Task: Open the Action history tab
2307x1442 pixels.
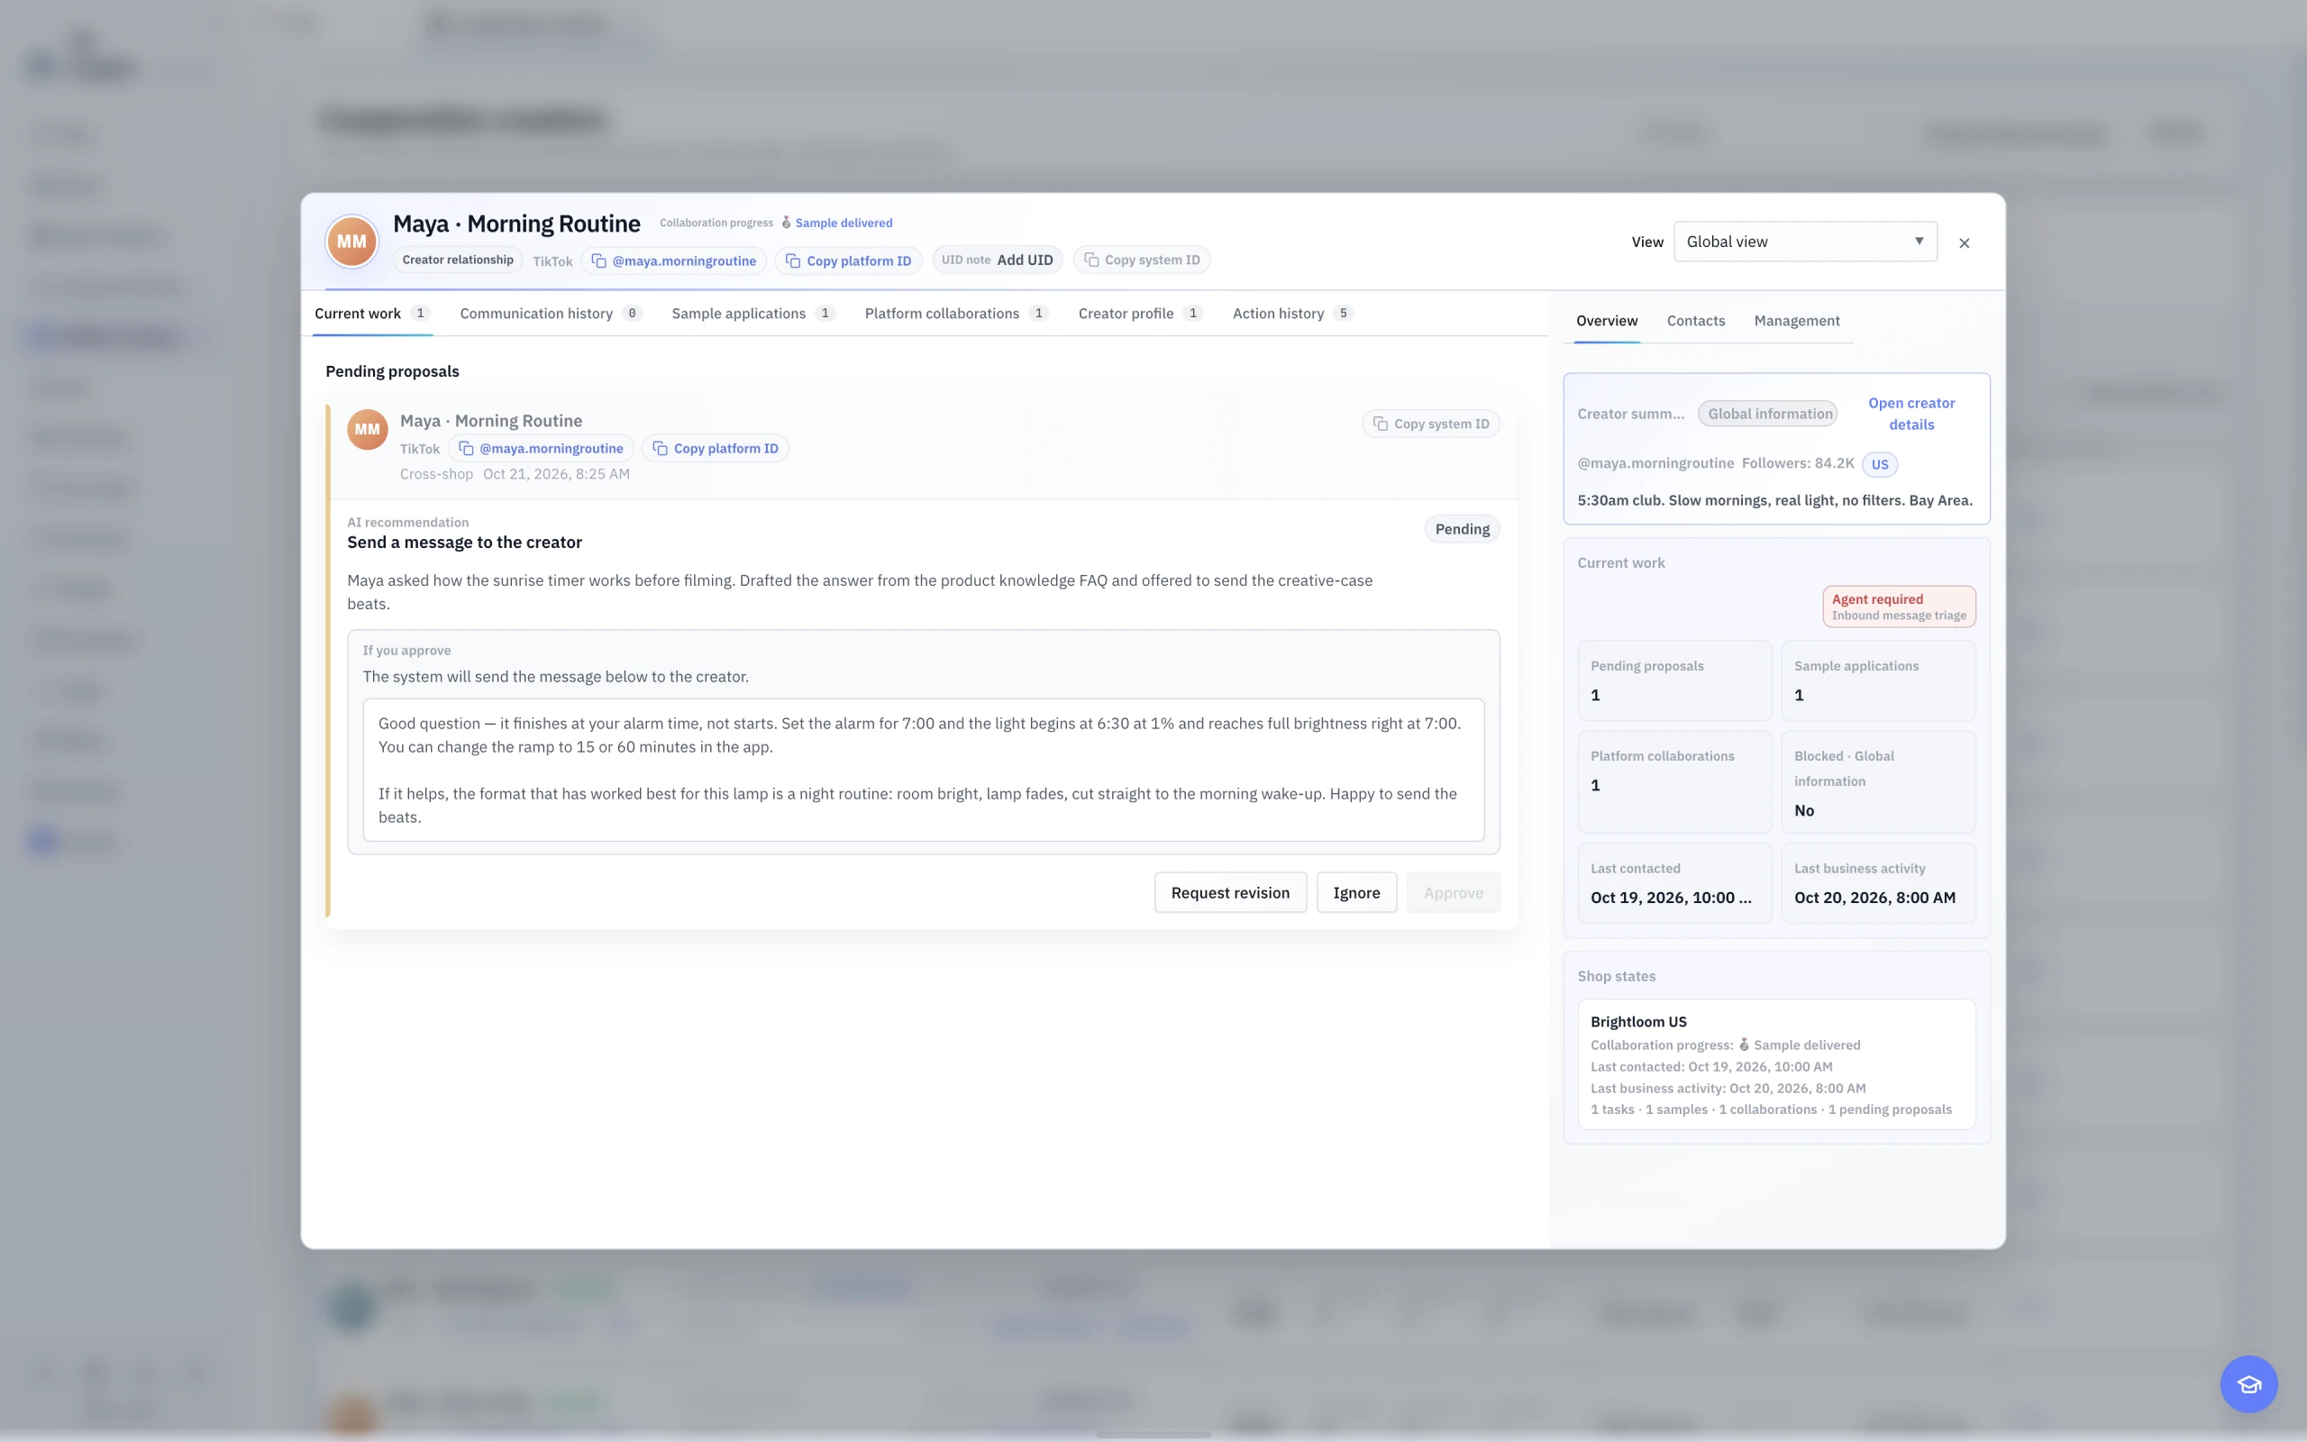Action: (1292, 313)
